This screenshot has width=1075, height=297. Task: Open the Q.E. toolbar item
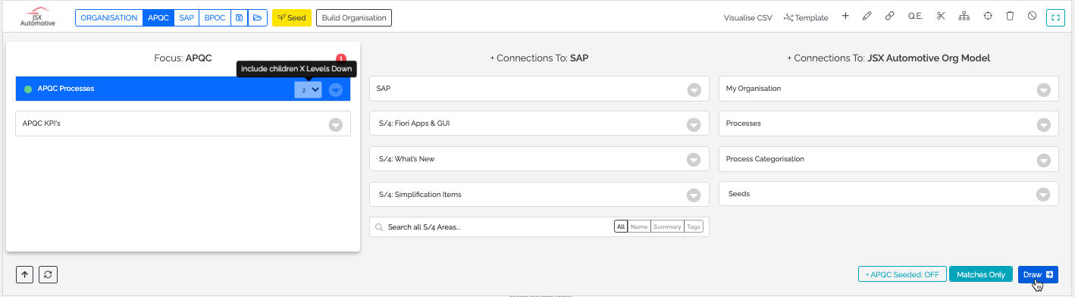point(915,17)
